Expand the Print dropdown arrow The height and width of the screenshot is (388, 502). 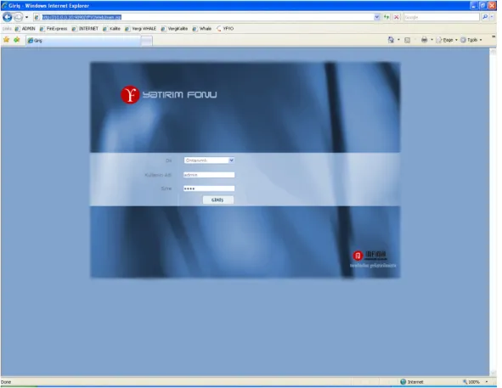(431, 40)
